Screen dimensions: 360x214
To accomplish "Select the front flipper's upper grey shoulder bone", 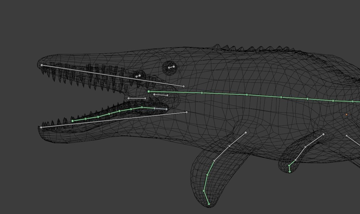I will 237,139.
